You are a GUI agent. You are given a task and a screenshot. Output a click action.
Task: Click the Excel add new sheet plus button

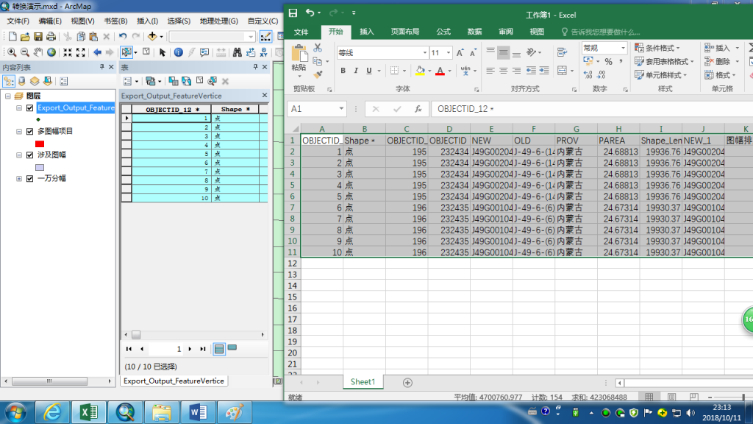tap(407, 383)
